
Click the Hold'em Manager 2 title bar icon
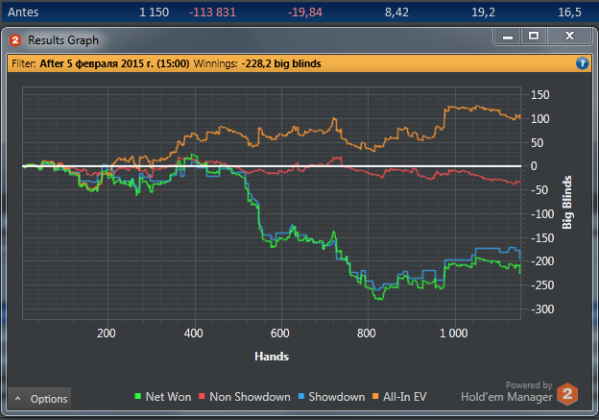pyautogui.click(x=15, y=40)
